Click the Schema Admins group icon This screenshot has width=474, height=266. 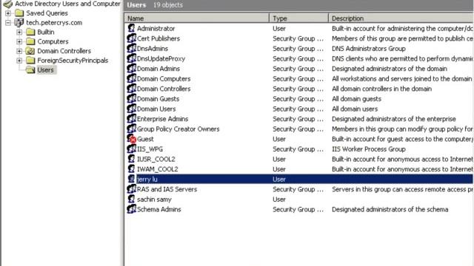[132, 209]
